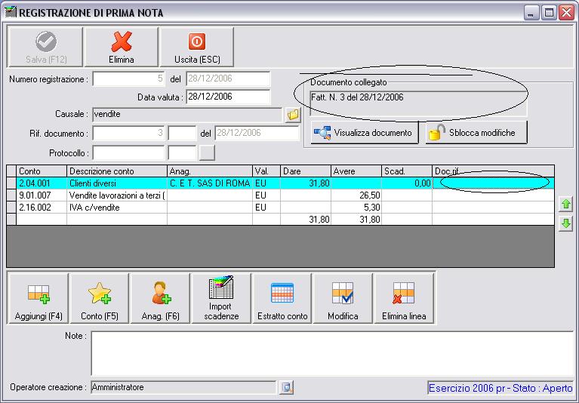This screenshot has width=579, height=403.
Task: Move selected line down with green arrow
Action: pos(566,223)
